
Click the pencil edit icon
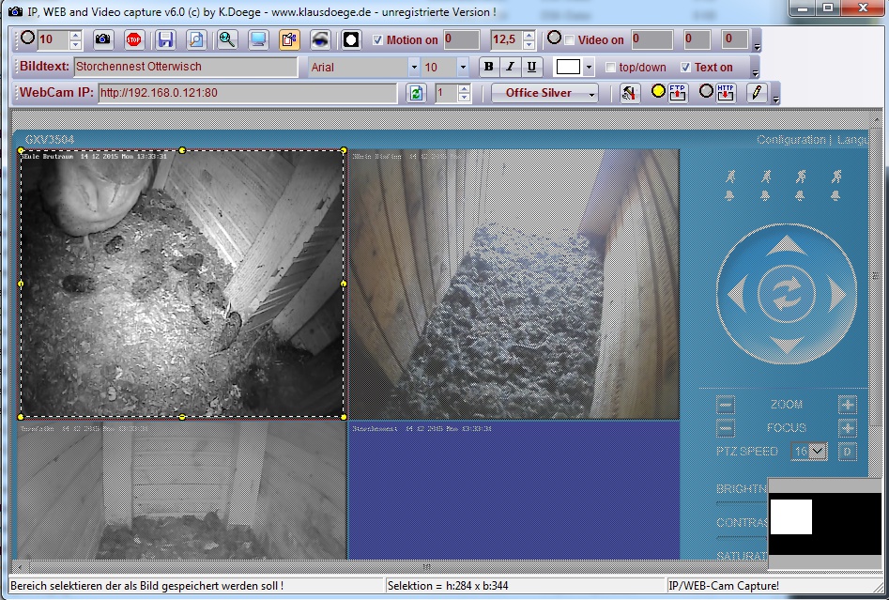(x=754, y=93)
